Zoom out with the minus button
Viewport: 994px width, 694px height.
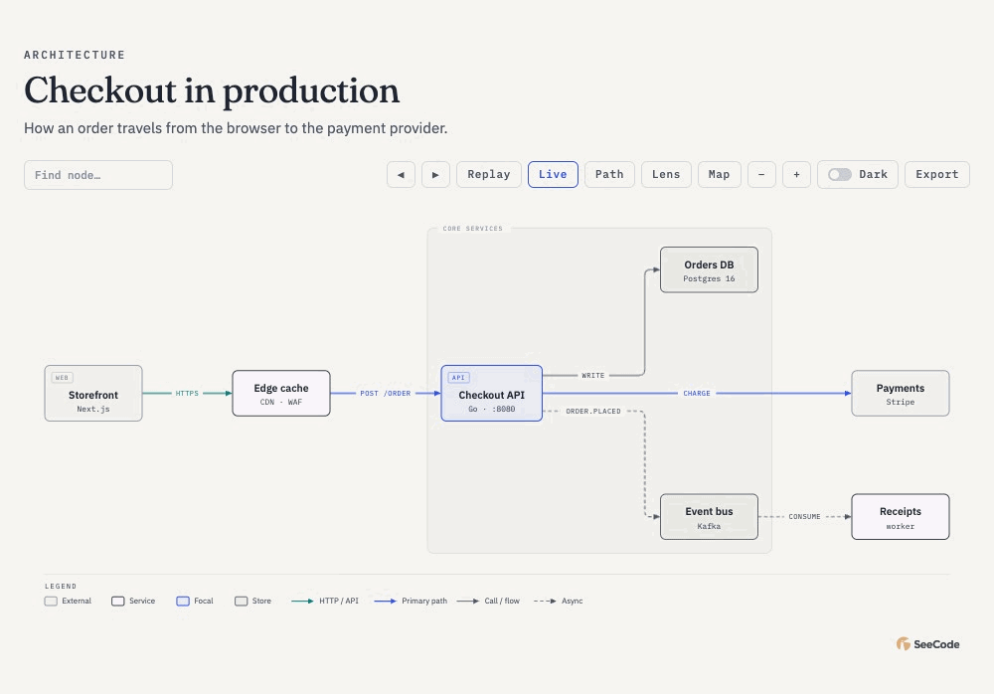pyautogui.click(x=761, y=174)
